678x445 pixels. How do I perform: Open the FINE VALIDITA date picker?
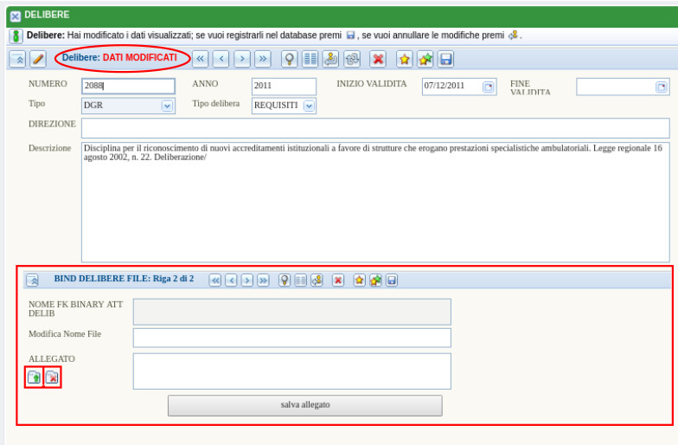pos(661,87)
